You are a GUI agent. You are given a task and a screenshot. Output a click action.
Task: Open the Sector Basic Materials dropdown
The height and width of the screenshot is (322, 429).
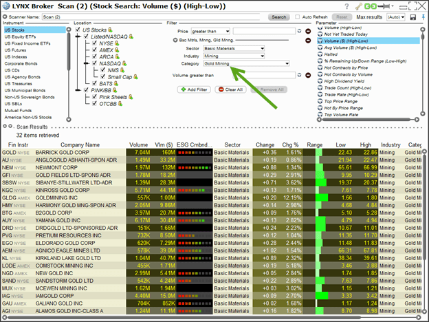234,48
